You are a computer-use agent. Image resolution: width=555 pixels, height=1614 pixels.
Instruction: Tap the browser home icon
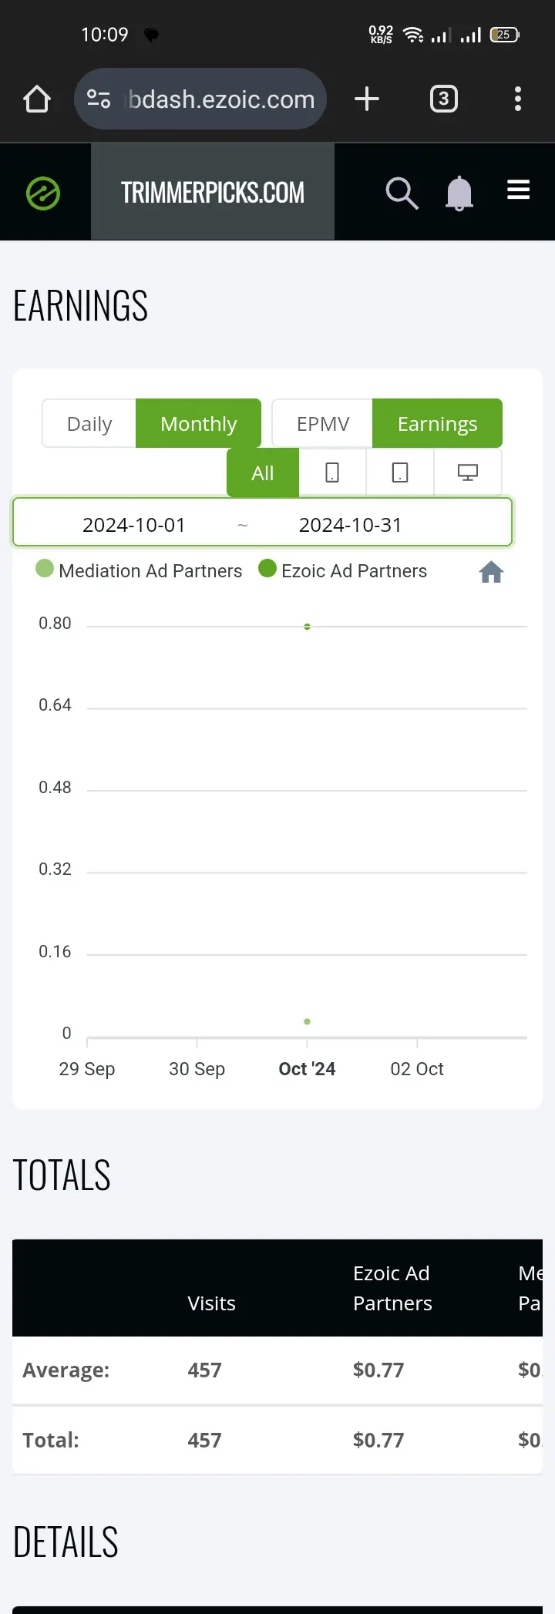(x=37, y=99)
